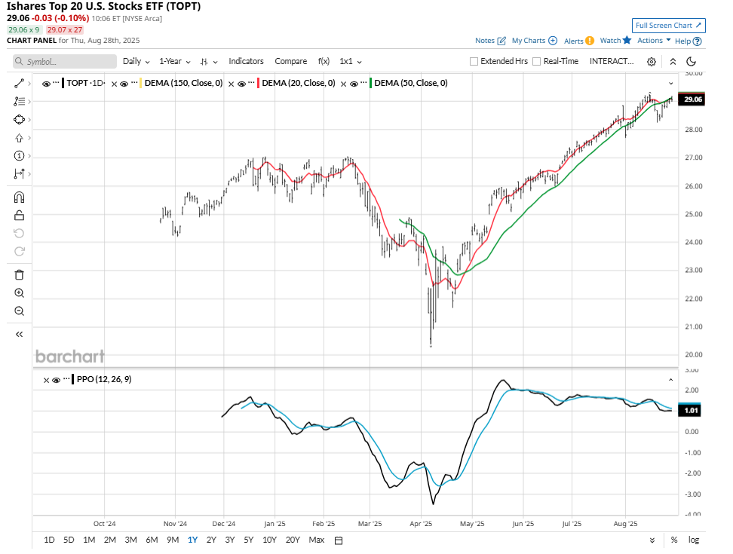Toggle the magnet snap tool
The height and width of the screenshot is (554, 733).
tap(19, 197)
